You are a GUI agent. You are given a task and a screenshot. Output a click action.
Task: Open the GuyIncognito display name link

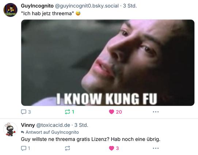(x=37, y=6)
